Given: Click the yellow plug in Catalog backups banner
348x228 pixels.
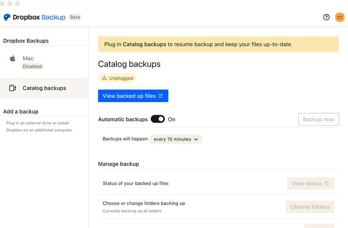Looking at the screenshot, I should point(218,44).
